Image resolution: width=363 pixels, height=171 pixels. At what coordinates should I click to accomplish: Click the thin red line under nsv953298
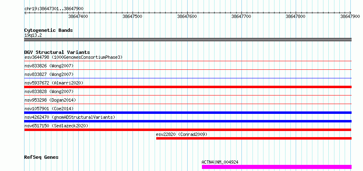pos(188,104)
